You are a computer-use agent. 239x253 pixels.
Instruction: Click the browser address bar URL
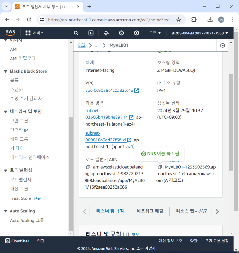(x=111, y=20)
